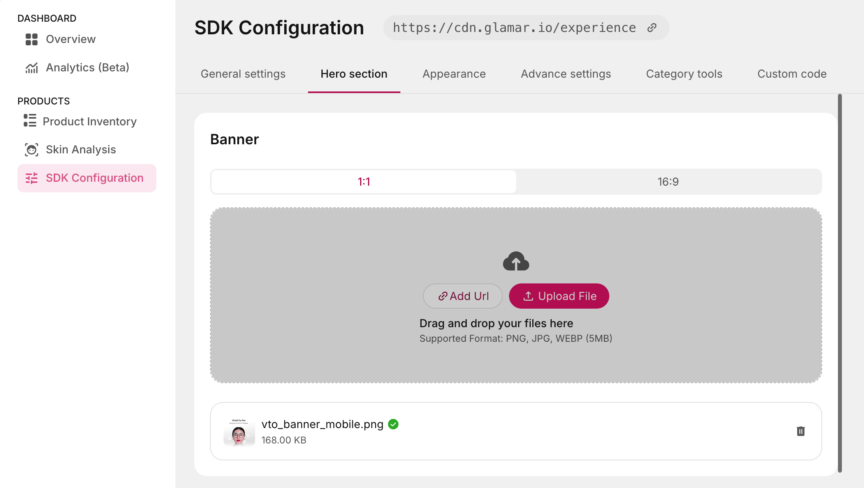The image size is (864, 488).
Task: Open the vto_banner_mobile.png thumbnail
Action: 239,432
